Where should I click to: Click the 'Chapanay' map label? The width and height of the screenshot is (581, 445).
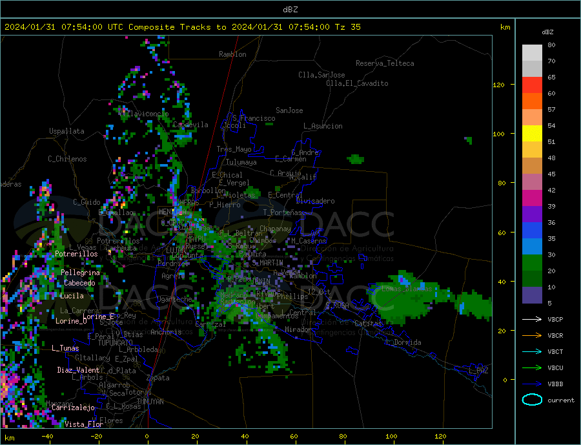pos(275,229)
